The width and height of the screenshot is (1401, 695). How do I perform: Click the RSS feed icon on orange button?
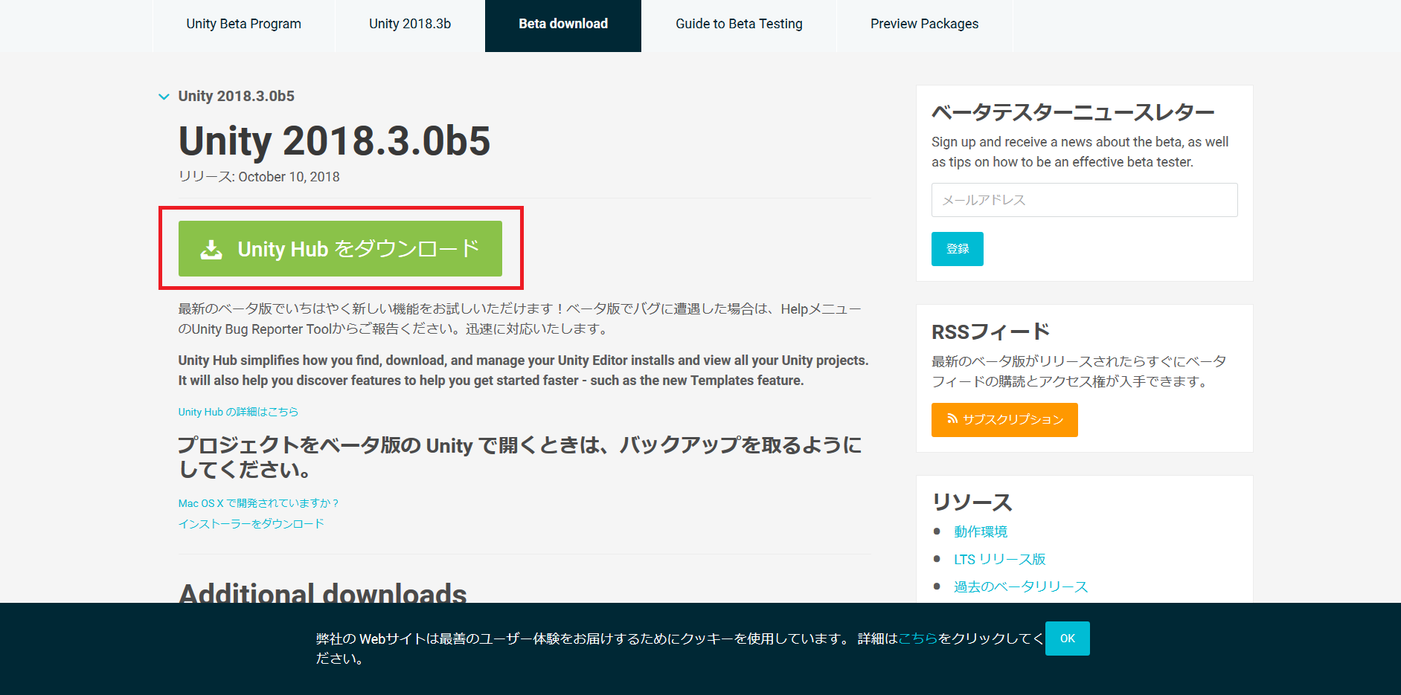click(952, 419)
